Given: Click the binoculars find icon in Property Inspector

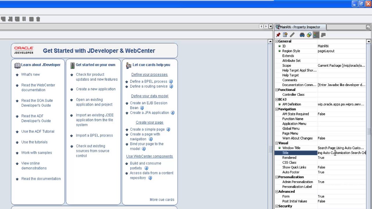Looking at the screenshot, I should (302, 35).
